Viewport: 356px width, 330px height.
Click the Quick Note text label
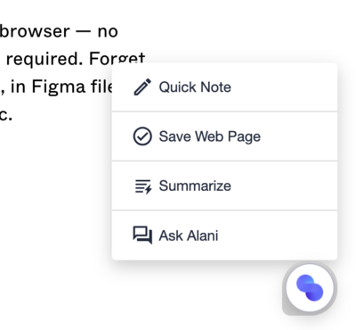[195, 87]
